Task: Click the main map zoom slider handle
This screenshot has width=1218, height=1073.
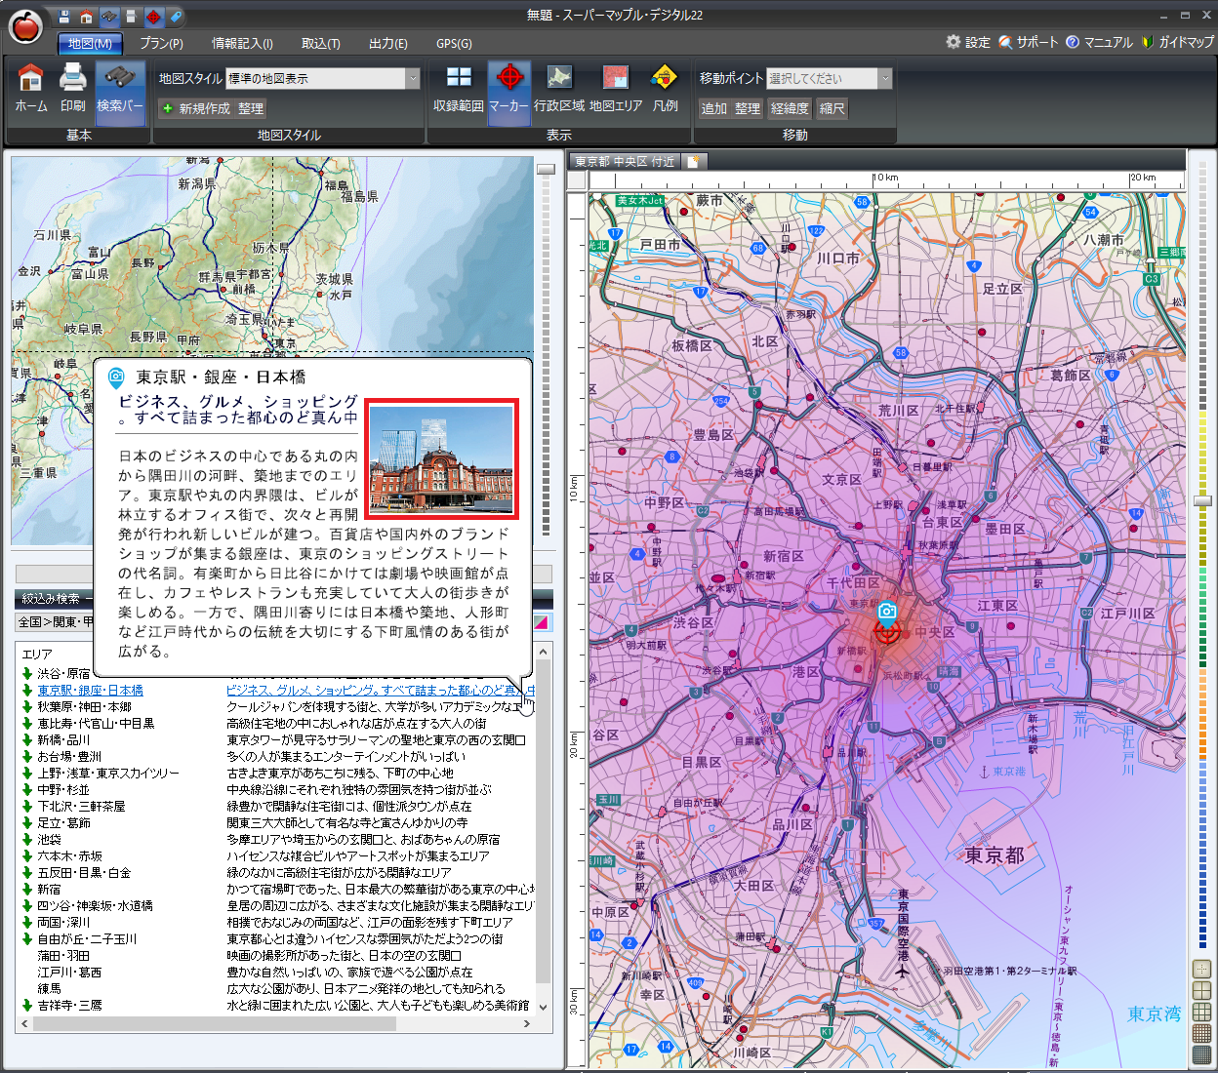Action: [1202, 500]
